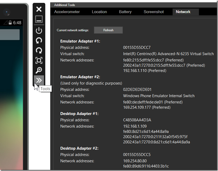
Task: Minimize the emulator window from the toolbar
Action: pos(39,19)
